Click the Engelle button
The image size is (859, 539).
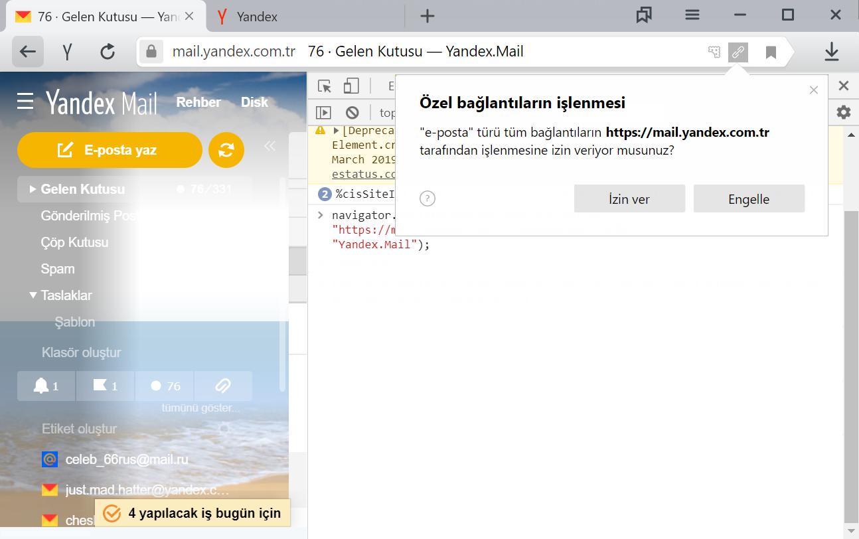point(749,198)
